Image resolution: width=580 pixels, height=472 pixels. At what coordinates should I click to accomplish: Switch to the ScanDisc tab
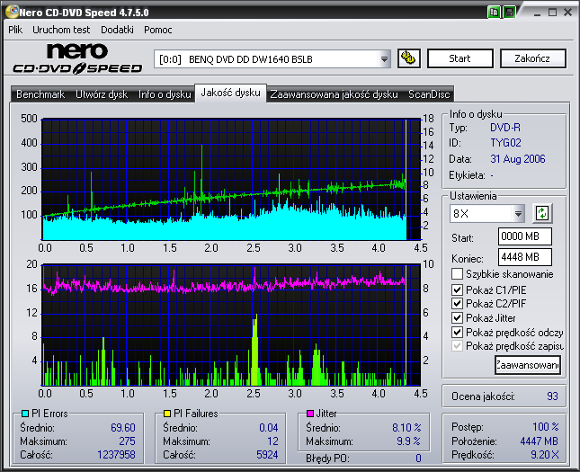[429, 94]
